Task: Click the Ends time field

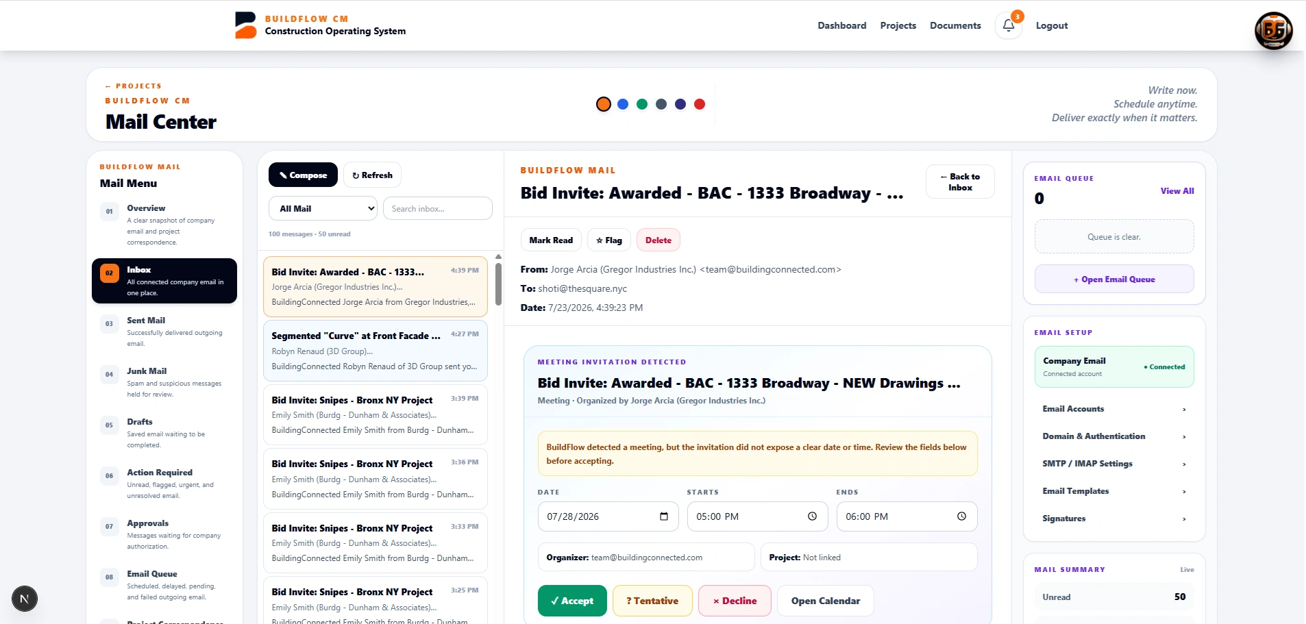Action: [907, 516]
